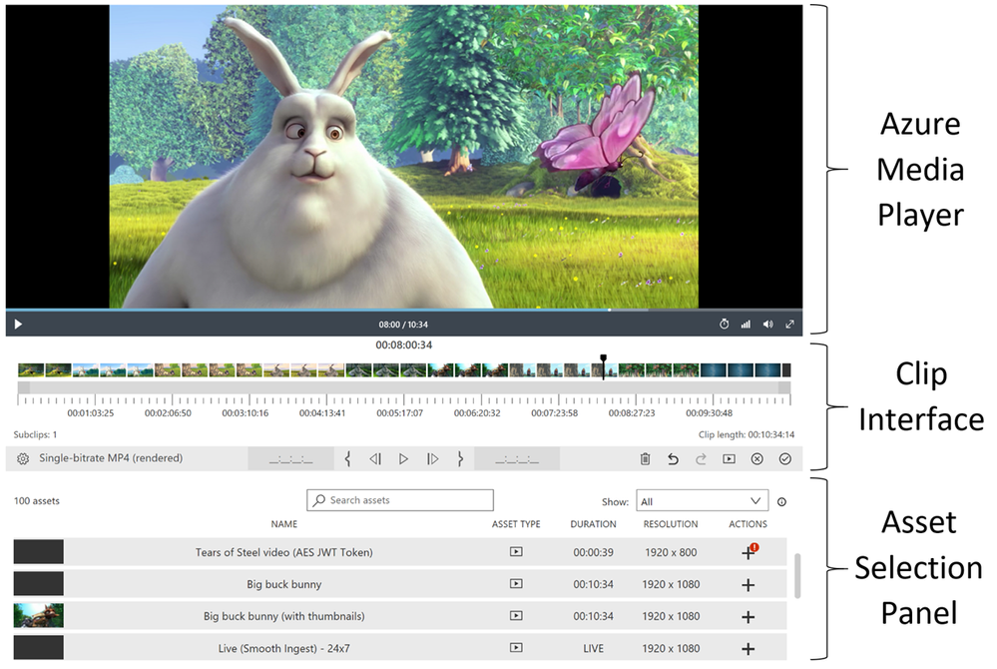Play the video in the media player

tap(18, 325)
